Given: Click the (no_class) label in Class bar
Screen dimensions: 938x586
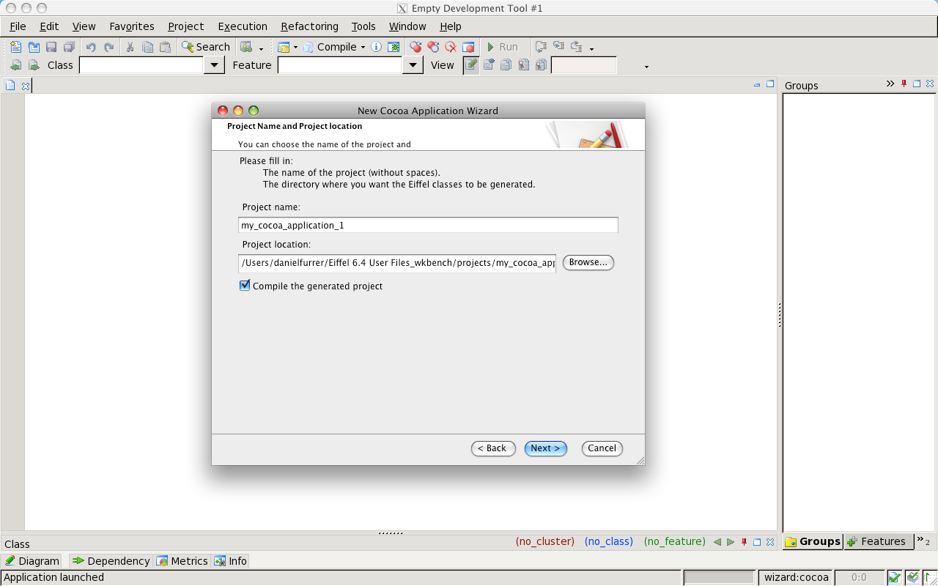Looking at the screenshot, I should [608, 541].
